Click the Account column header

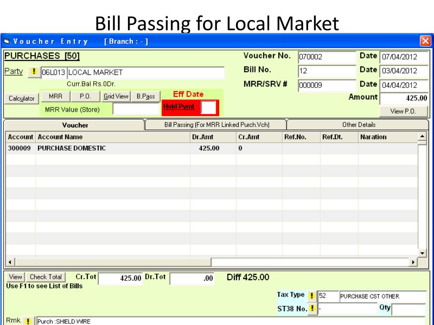(x=20, y=137)
